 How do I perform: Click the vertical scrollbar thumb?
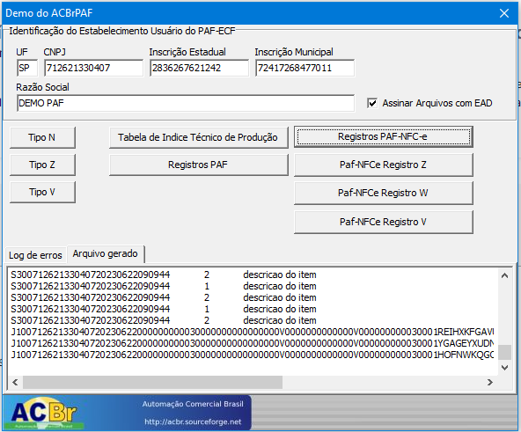504,352
